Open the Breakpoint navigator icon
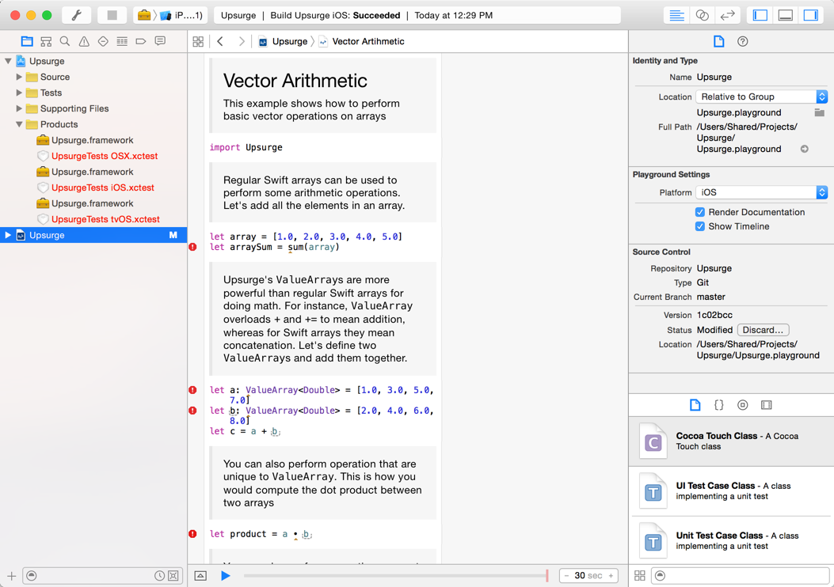The width and height of the screenshot is (834, 587). (141, 41)
